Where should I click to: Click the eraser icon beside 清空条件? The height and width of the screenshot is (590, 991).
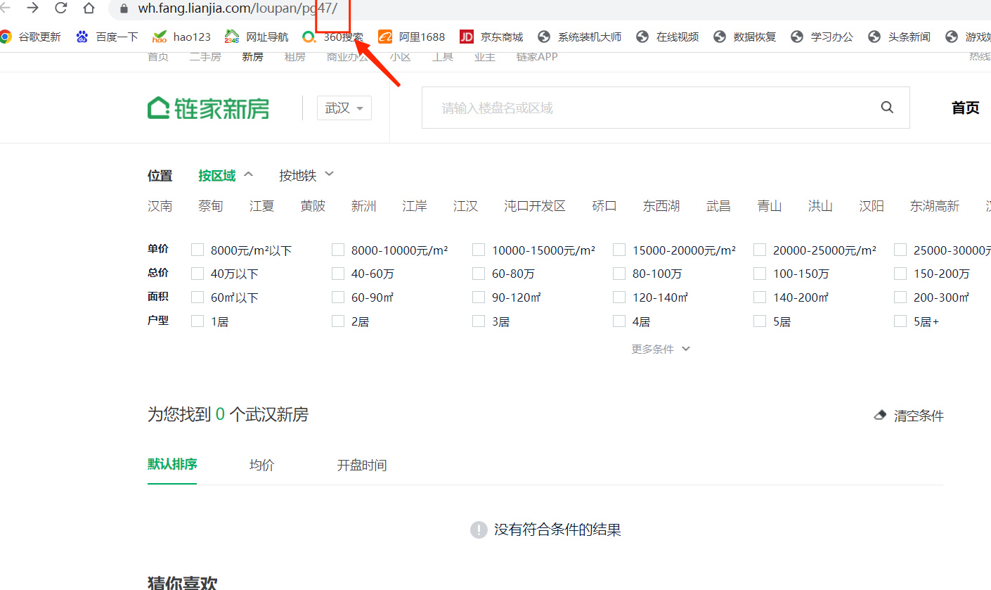[880, 416]
